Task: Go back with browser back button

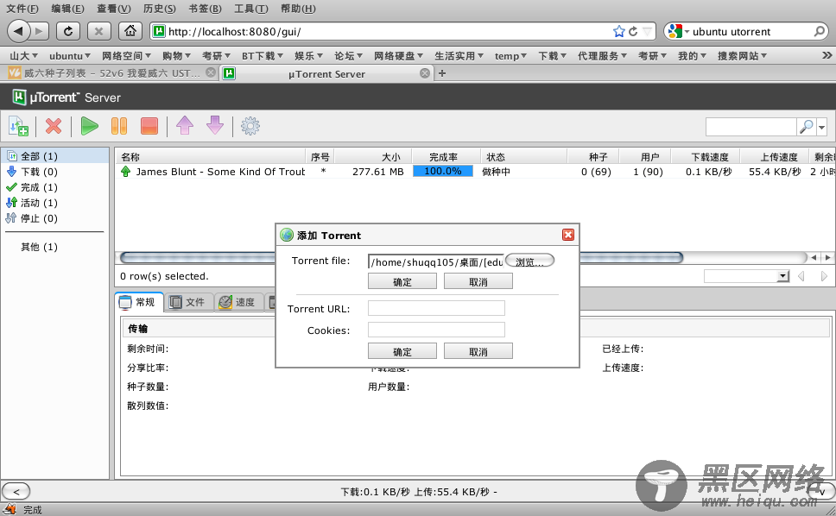Action: 19,31
